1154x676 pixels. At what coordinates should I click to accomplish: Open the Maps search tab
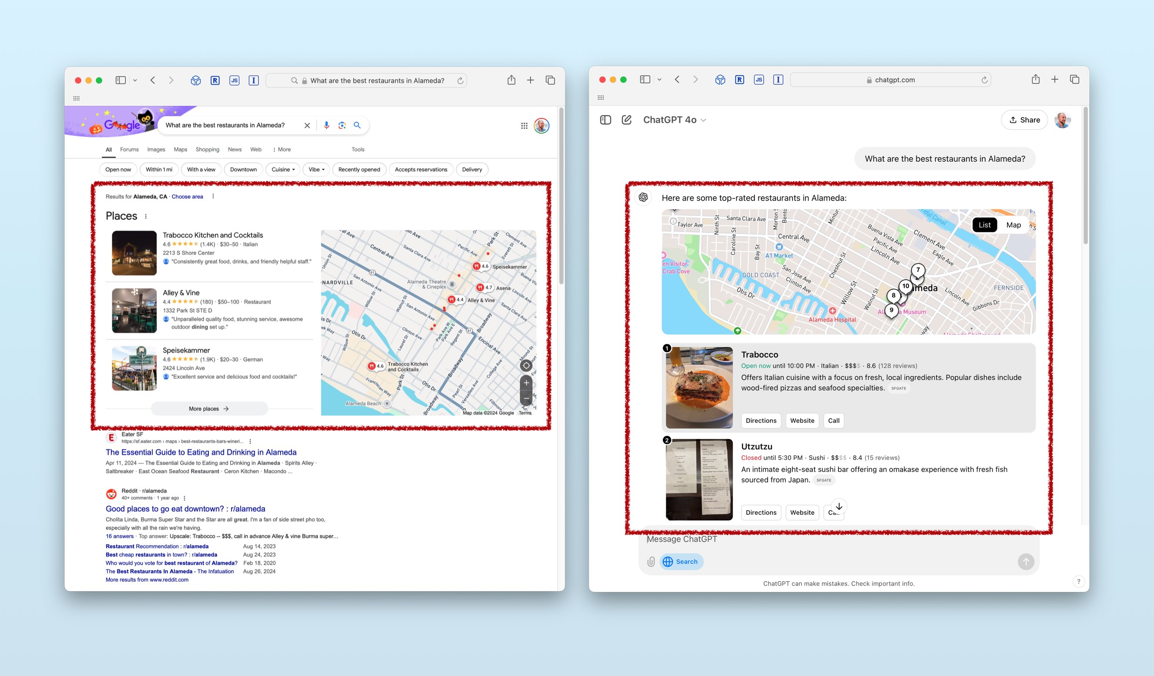click(180, 149)
